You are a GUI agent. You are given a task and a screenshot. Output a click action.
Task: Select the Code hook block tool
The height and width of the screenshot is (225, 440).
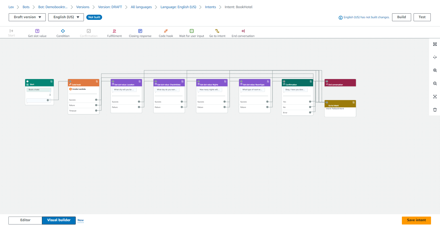[x=166, y=33]
